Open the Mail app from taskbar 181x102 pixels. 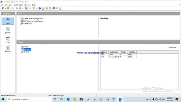pyautogui.click(x=81, y=99)
